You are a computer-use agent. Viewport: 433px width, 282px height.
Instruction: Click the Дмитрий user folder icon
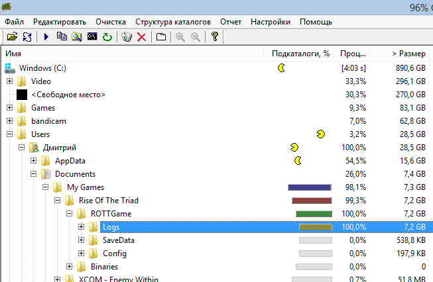[34, 148]
